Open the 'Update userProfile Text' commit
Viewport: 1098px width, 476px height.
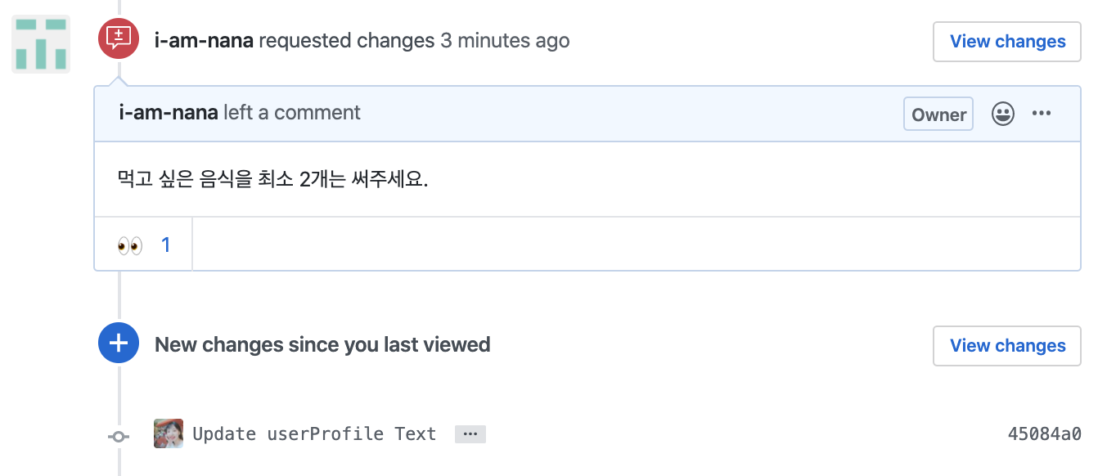[x=314, y=433]
